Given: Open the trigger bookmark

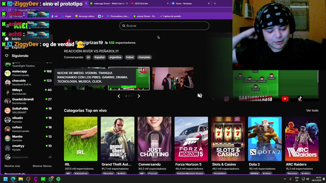Looking at the screenshot, I should 66,16.
